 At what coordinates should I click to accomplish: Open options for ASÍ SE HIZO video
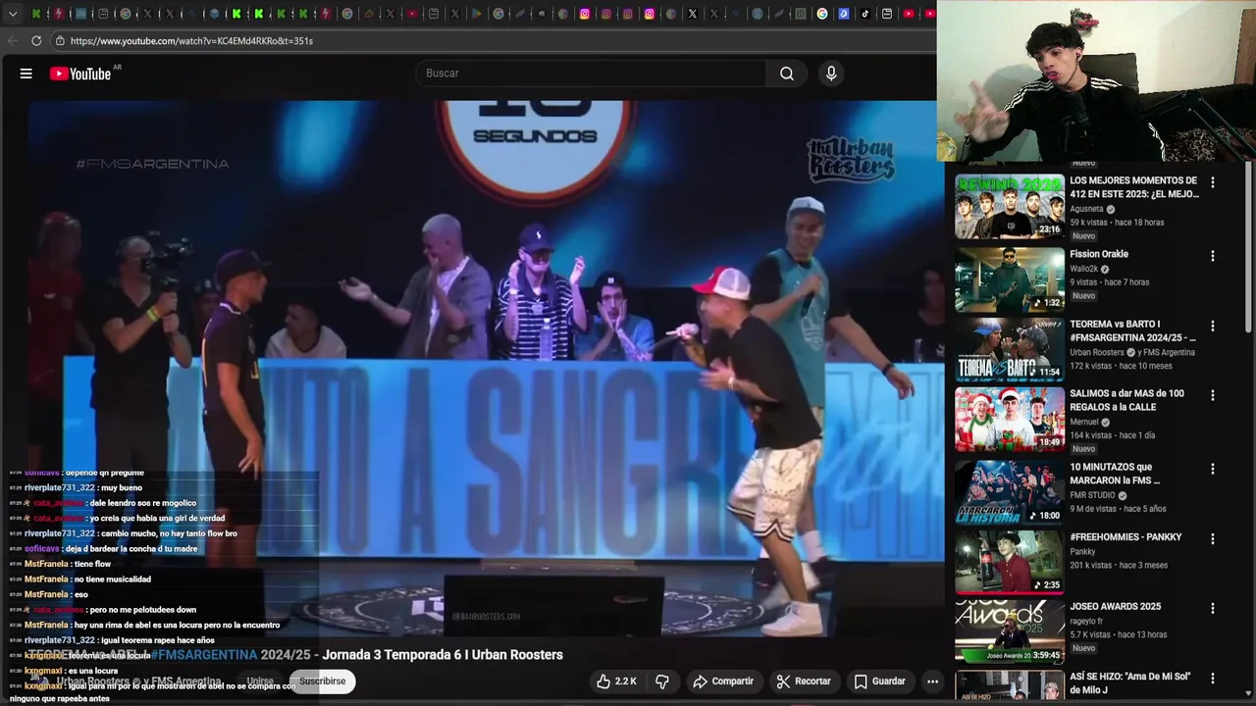click(x=1213, y=678)
